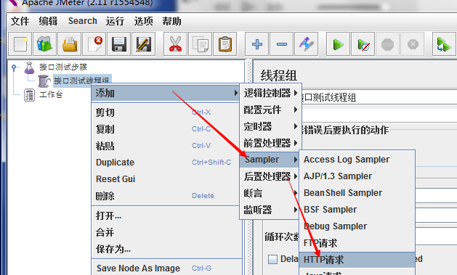Screen dimensions: 457x275
Task: Choose Duplicate from context menu
Action: pos(166,163)
